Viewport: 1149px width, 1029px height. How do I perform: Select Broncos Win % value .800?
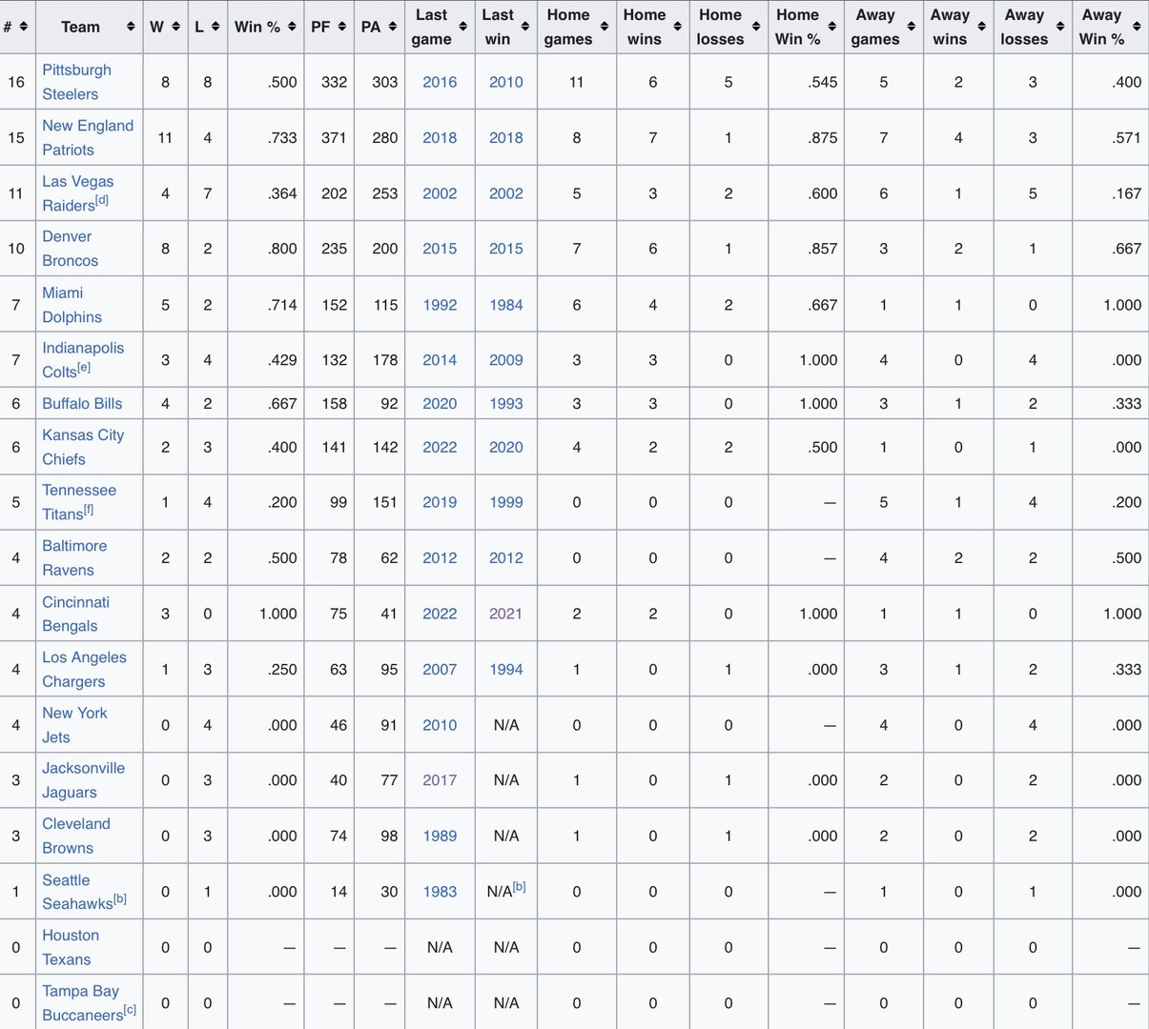tap(282, 249)
